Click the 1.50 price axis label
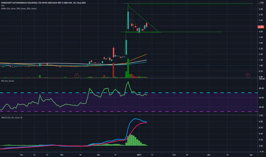Image resolution: width=266 pixels, height=157 pixels. (261, 60)
